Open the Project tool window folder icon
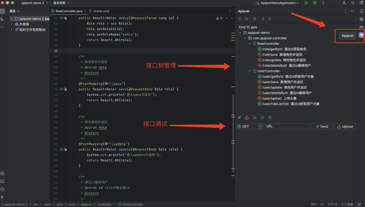The height and width of the screenshot is (207, 365). pos(2,11)
